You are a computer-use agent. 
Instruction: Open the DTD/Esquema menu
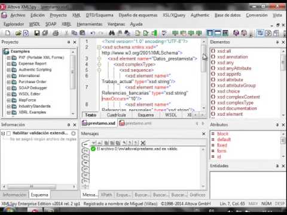click(x=100, y=15)
